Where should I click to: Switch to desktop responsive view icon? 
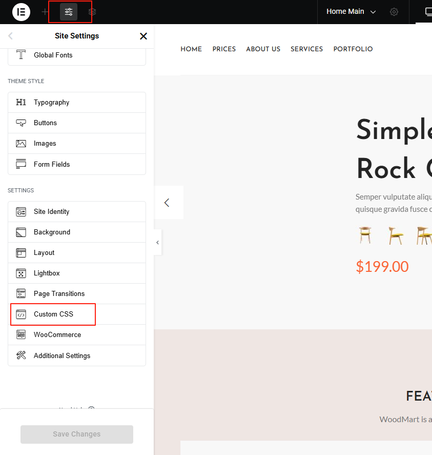[427, 12]
